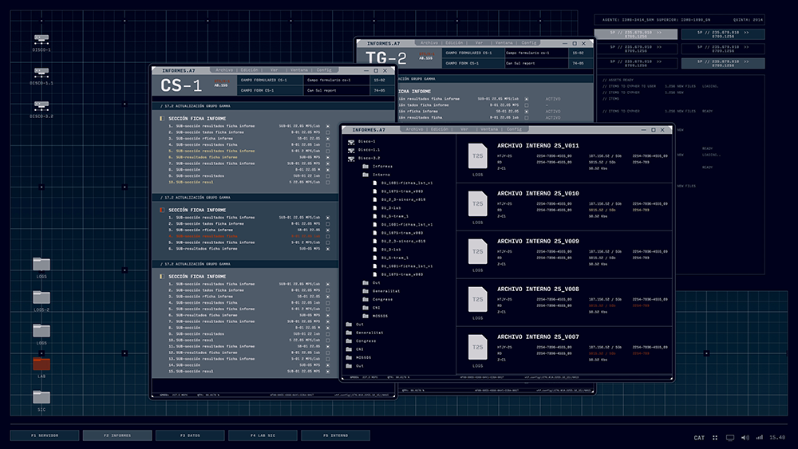Click the T25 file icon for Archivo Interno 25_V011
798x449 pixels.
tap(477, 156)
